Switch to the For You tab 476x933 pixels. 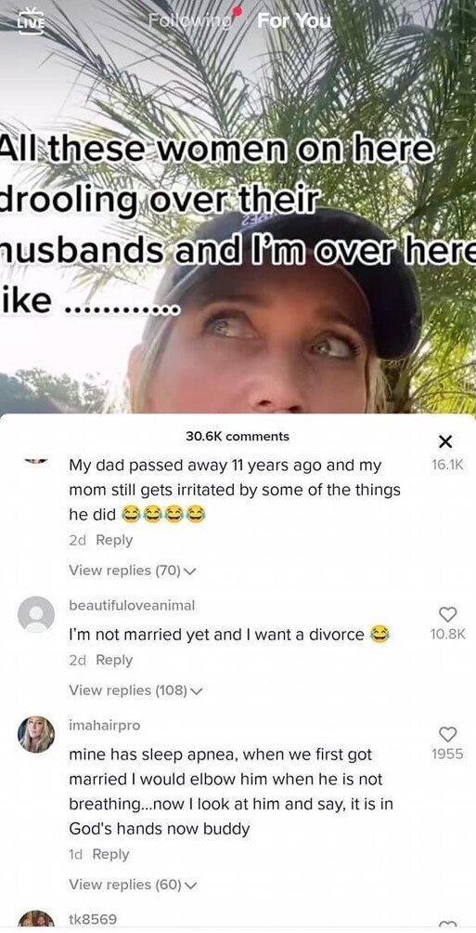[294, 20]
